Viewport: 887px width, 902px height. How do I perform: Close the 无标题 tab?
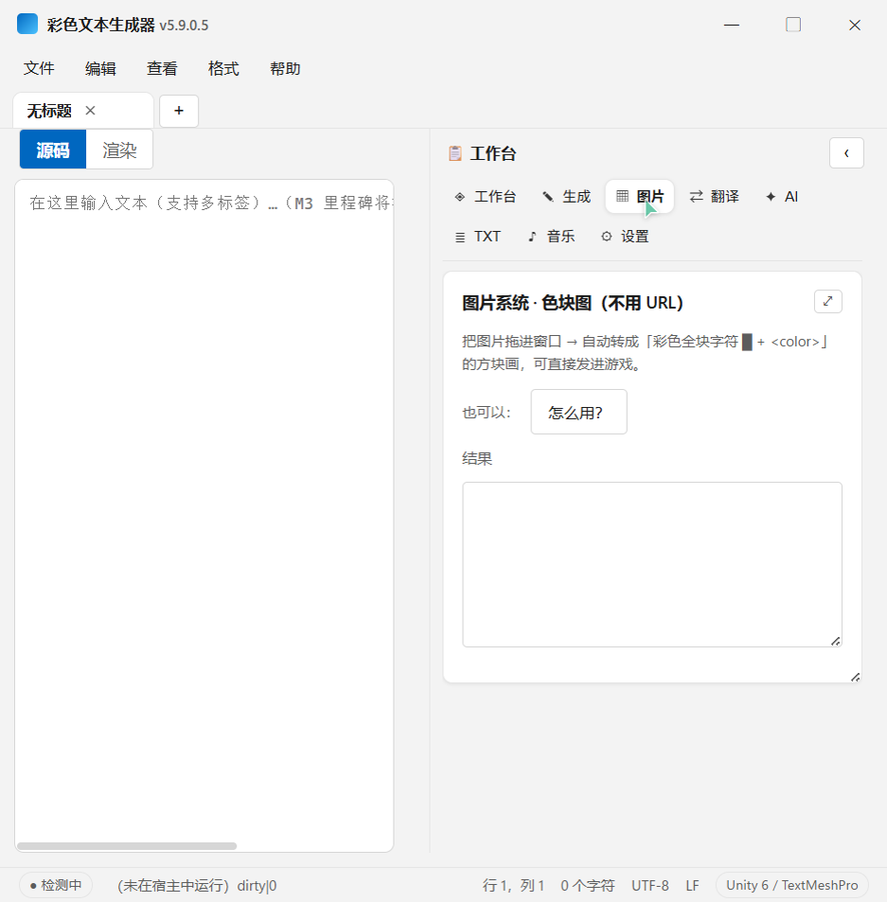coord(90,111)
